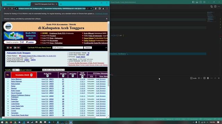Image resolution: width=222 pixels, height=124 pixels.
Task: Go back in Chrome
Action: tap(5, 9)
